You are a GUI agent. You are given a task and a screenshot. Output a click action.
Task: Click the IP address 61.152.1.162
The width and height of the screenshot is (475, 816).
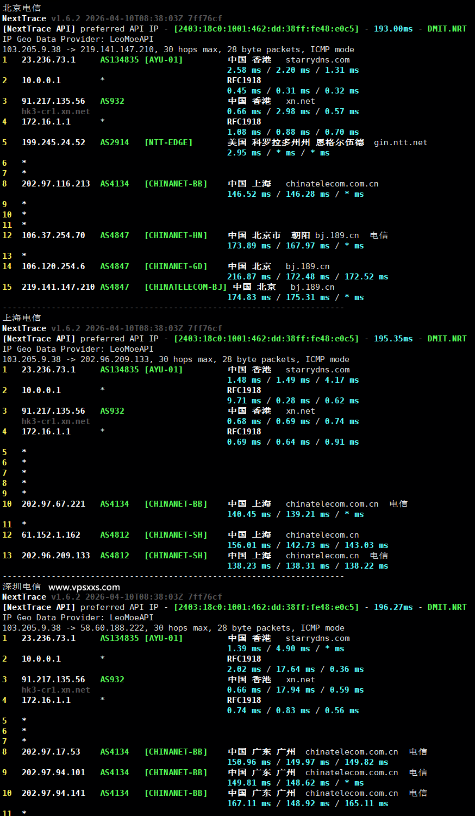(51, 535)
